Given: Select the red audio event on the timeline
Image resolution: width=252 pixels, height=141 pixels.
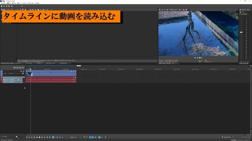Looking at the screenshot, I should (51, 80).
